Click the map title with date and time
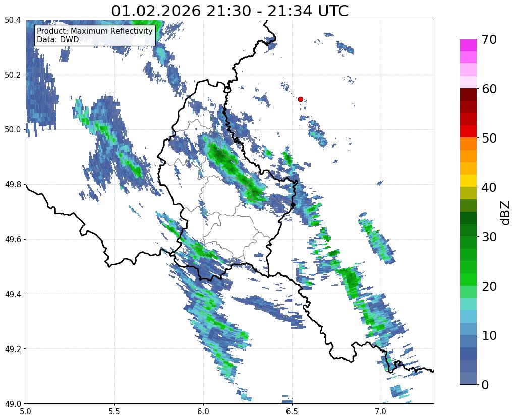 [x=230, y=11]
